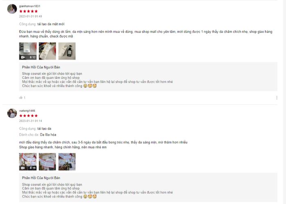Click the 2023-01-31 01:40 review timestamp
The width and height of the screenshot is (286, 204).
click(x=31, y=16)
